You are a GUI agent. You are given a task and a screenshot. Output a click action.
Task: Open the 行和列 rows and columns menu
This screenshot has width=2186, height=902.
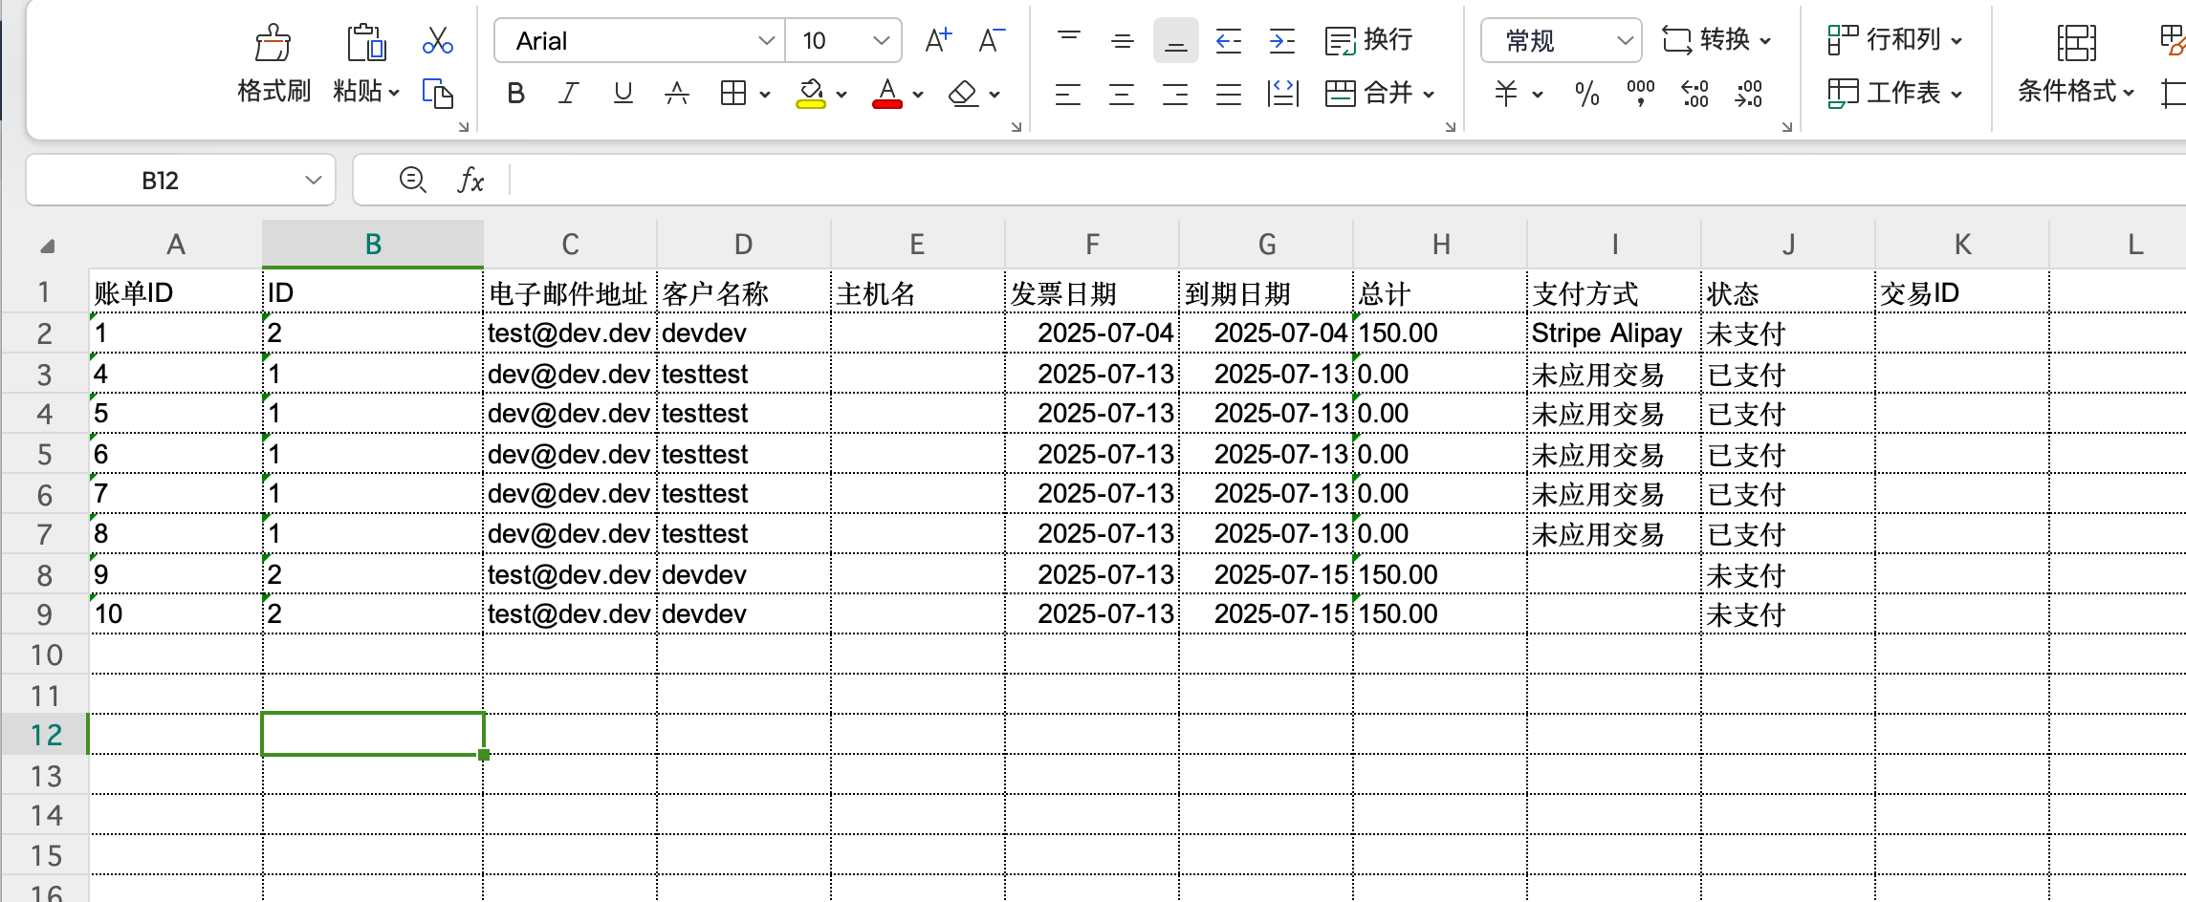(1894, 40)
